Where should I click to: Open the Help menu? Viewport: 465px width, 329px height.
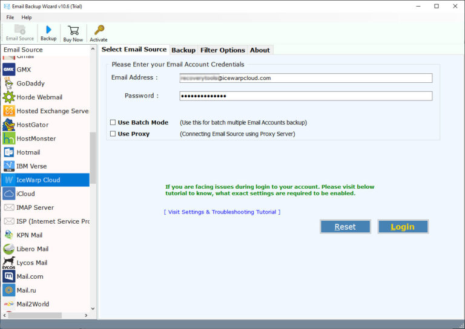27,18
